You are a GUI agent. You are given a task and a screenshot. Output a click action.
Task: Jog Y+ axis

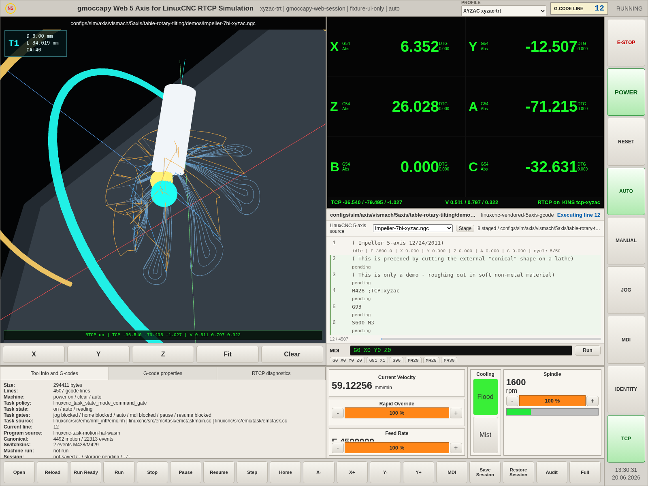tap(418, 472)
